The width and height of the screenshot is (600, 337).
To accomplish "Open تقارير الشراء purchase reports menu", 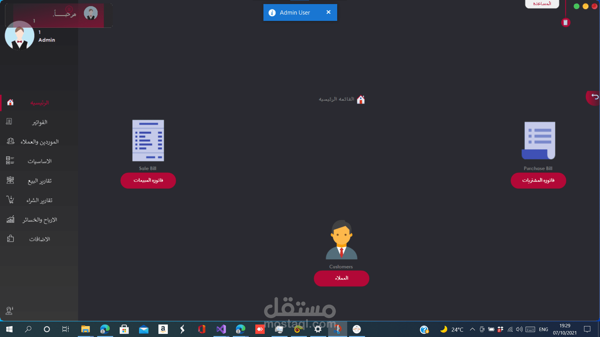I will tap(39, 200).
